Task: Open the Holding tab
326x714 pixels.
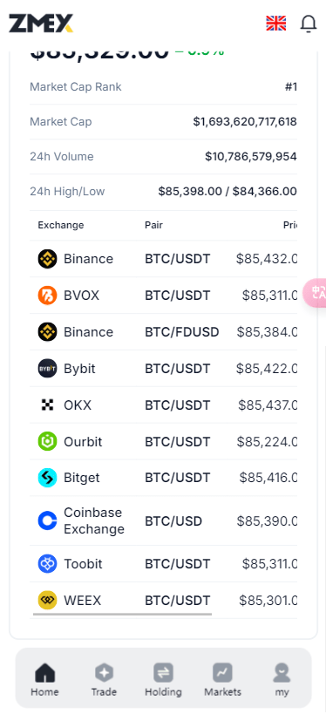Action: (163, 680)
